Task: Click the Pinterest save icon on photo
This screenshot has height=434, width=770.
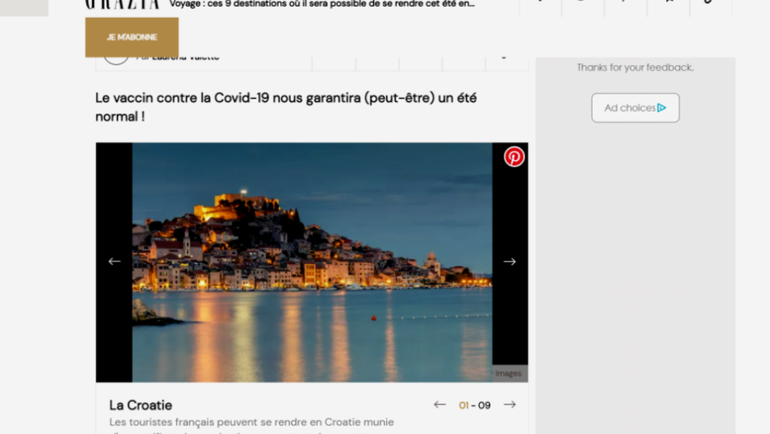Action: coord(514,157)
